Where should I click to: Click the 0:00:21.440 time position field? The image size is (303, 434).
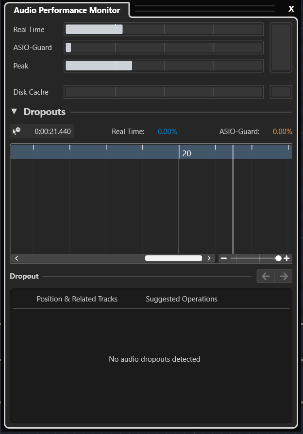52,131
